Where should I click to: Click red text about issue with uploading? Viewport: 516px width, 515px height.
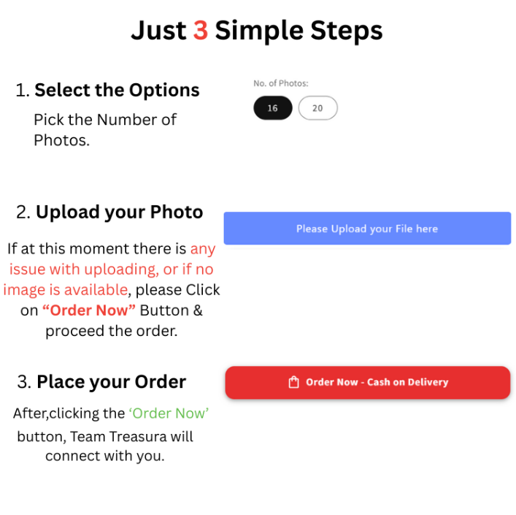[109, 270]
